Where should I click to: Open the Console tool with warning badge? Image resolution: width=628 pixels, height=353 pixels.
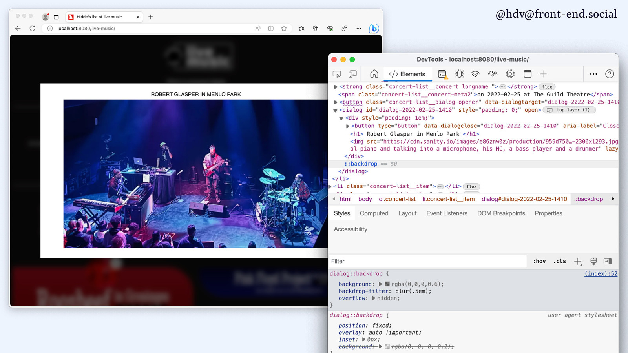(x=442, y=74)
